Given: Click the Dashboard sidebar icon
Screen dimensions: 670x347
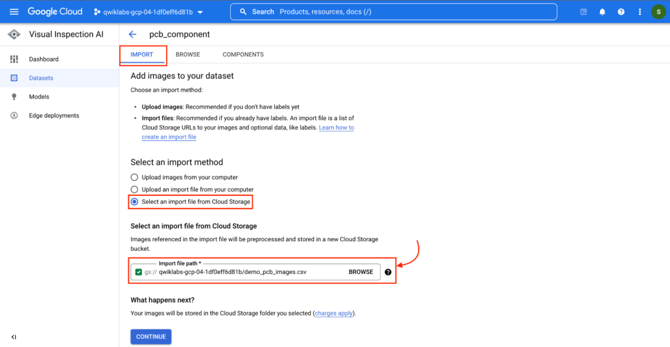Looking at the screenshot, I should (x=14, y=59).
